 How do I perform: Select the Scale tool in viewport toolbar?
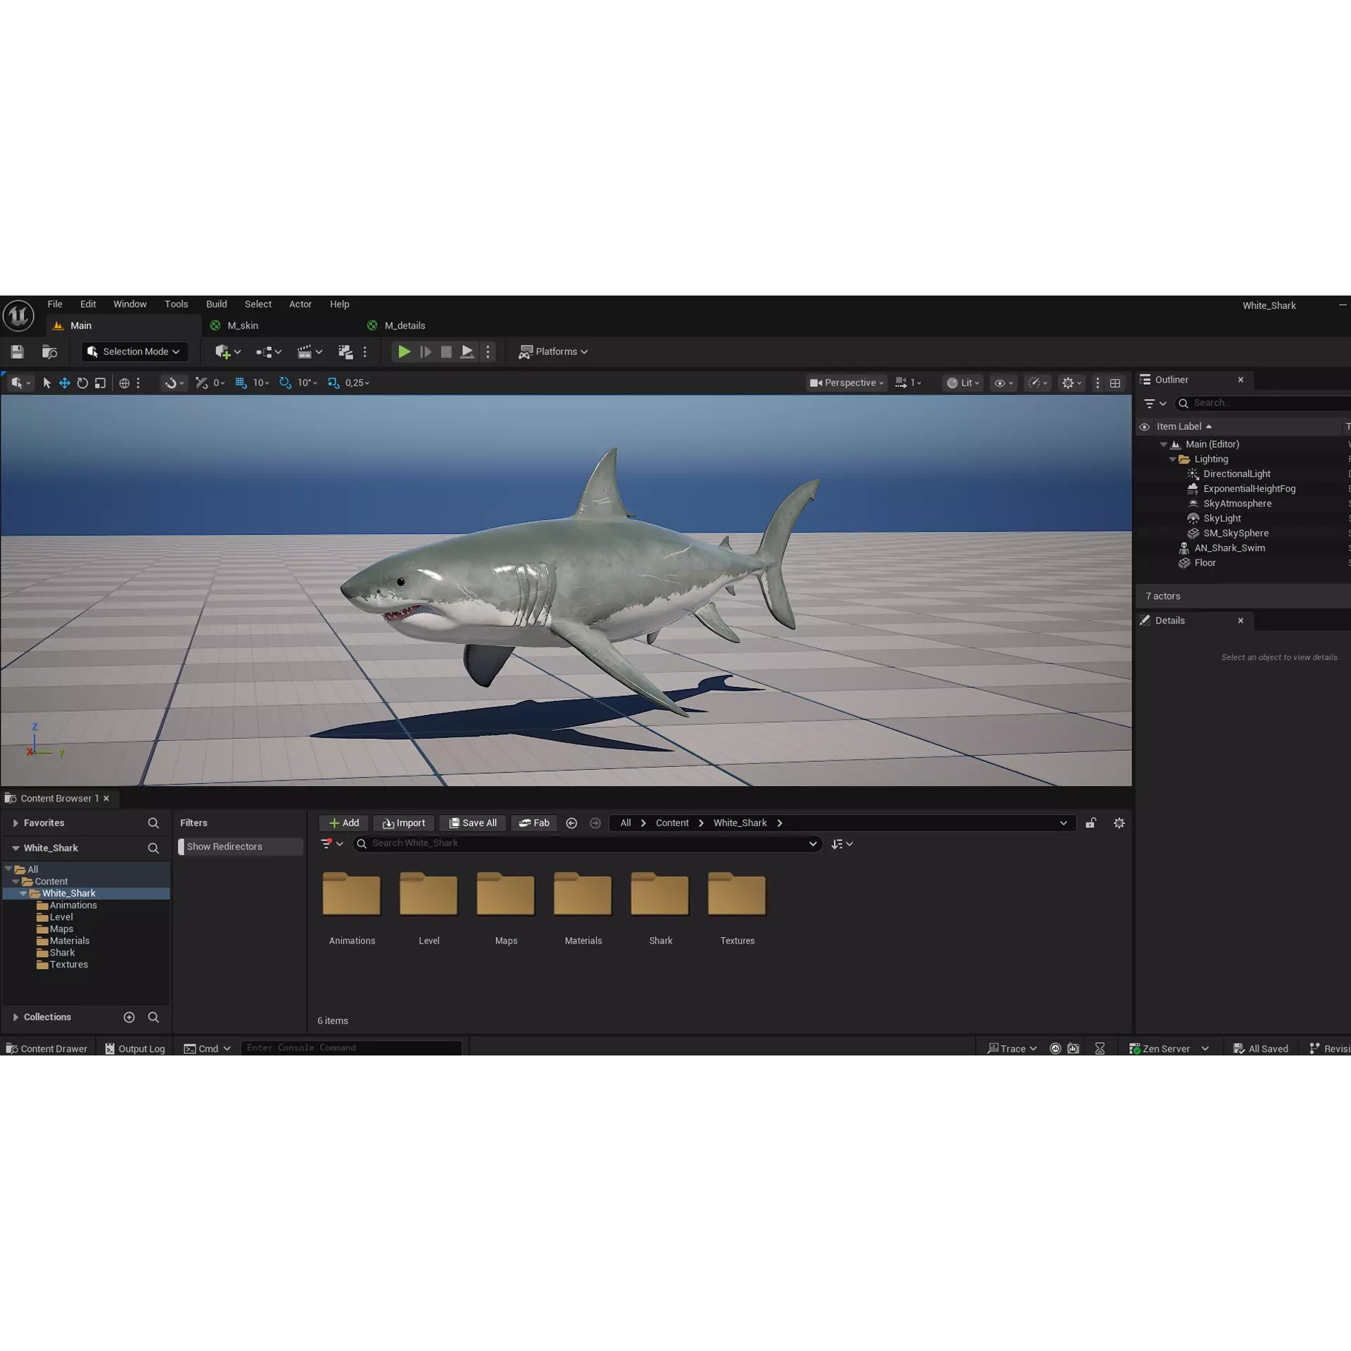click(100, 383)
